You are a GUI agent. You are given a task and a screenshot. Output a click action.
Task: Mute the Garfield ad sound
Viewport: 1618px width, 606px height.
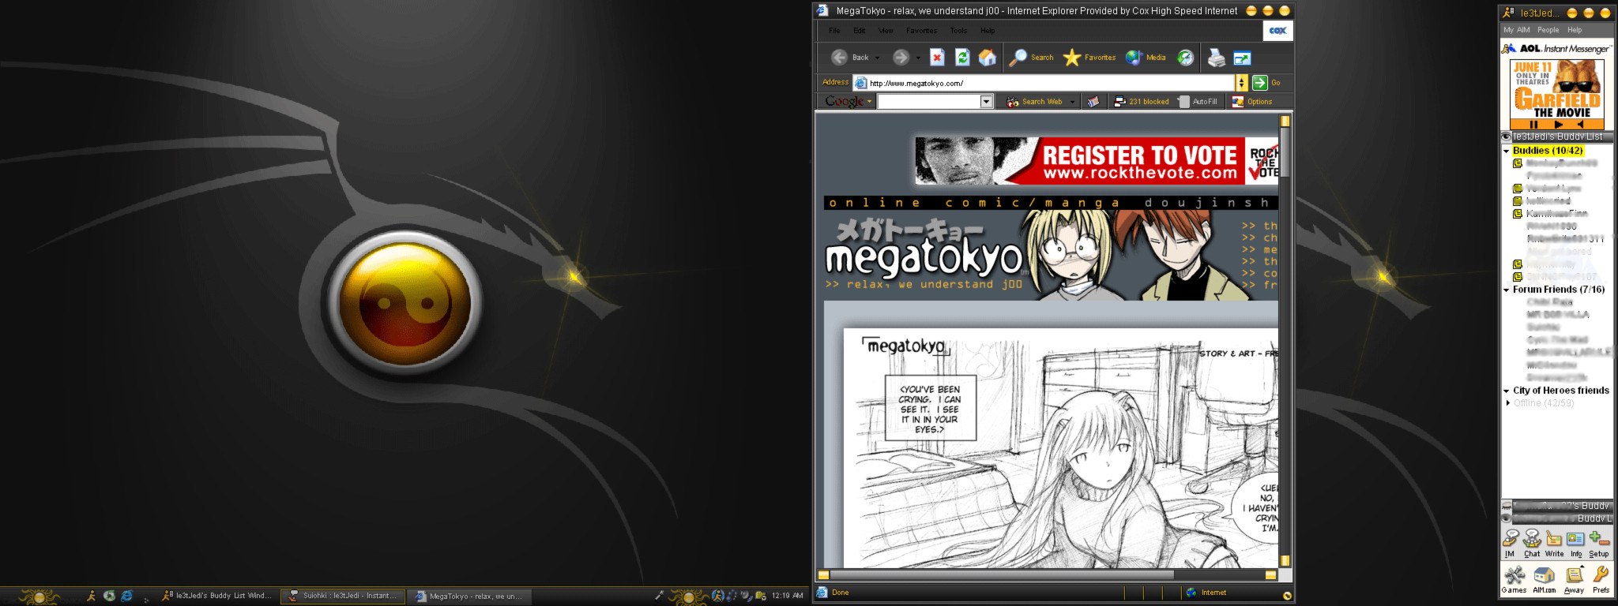click(x=1581, y=125)
